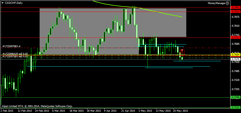Click the red 0.7914 price tag
The image size is (241, 113).
point(235,12)
